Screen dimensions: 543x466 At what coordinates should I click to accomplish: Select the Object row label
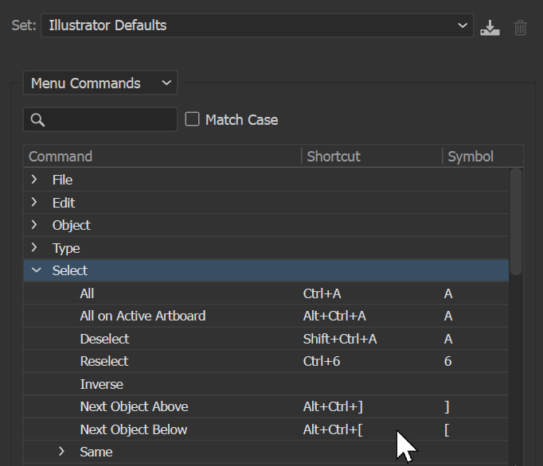[72, 225]
